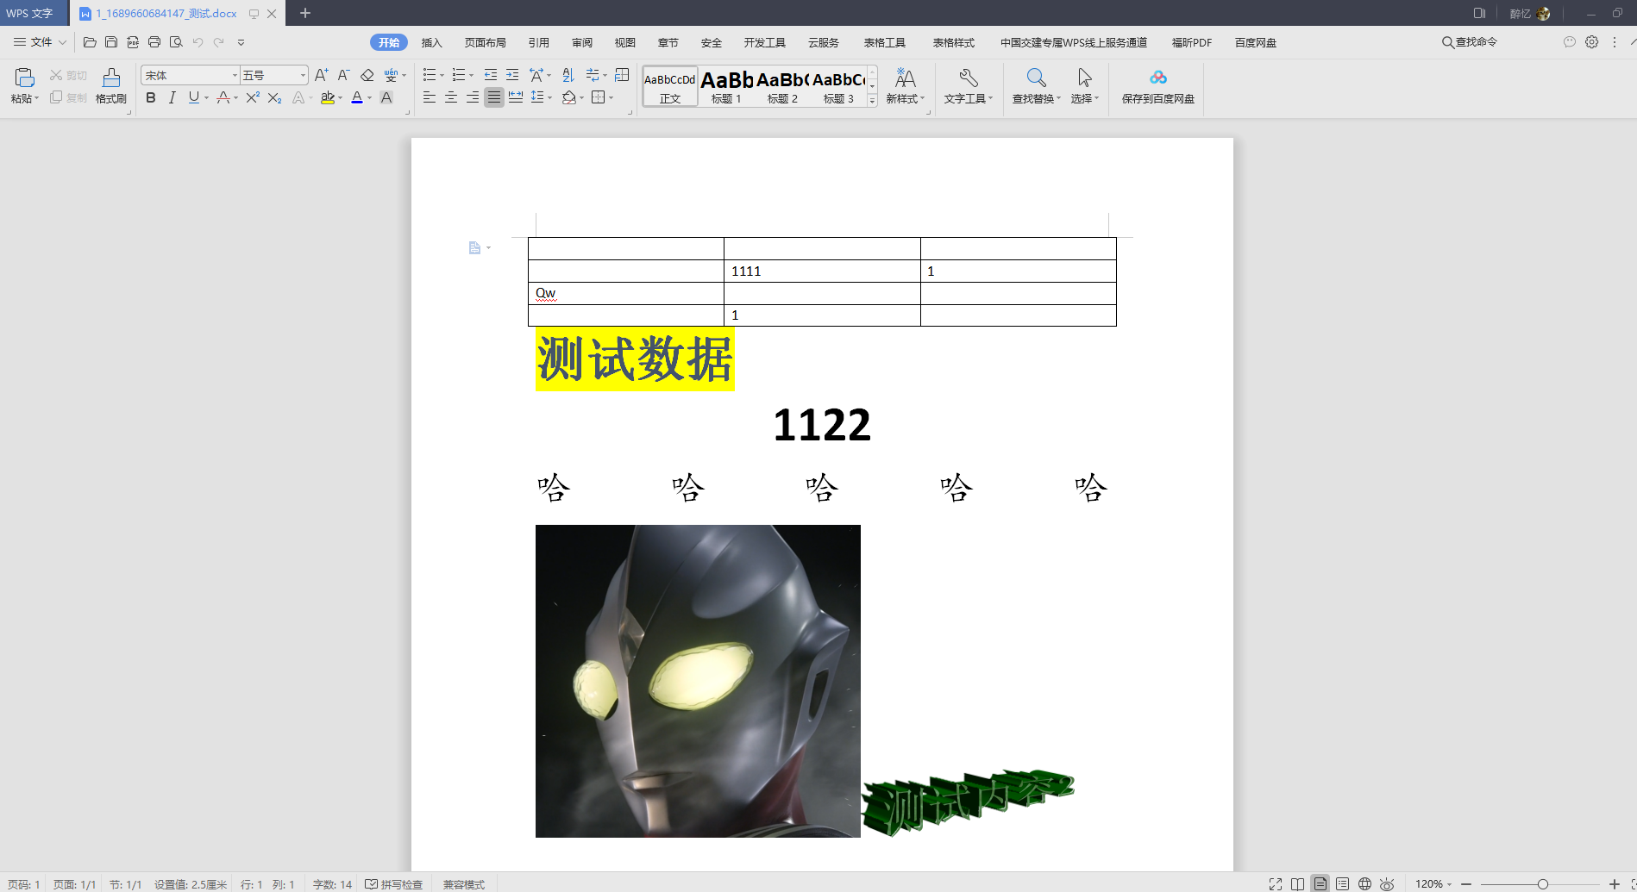Save to Baidu Netdisk (保存到百度网盘)

[1157, 86]
